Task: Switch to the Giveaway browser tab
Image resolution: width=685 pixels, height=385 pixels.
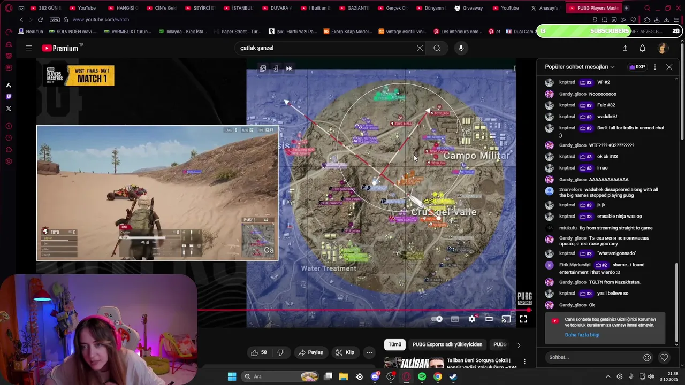Action: click(469, 8)
